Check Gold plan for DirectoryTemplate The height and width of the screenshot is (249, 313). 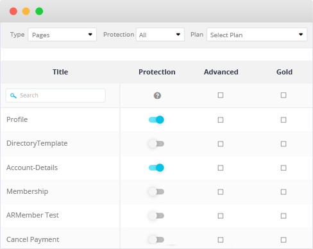pyautogui.click(x=283, y=144)
